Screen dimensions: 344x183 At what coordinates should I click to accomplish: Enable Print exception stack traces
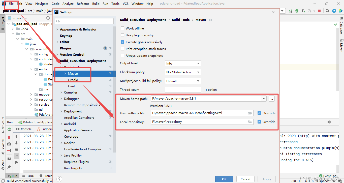click(122, 49)
